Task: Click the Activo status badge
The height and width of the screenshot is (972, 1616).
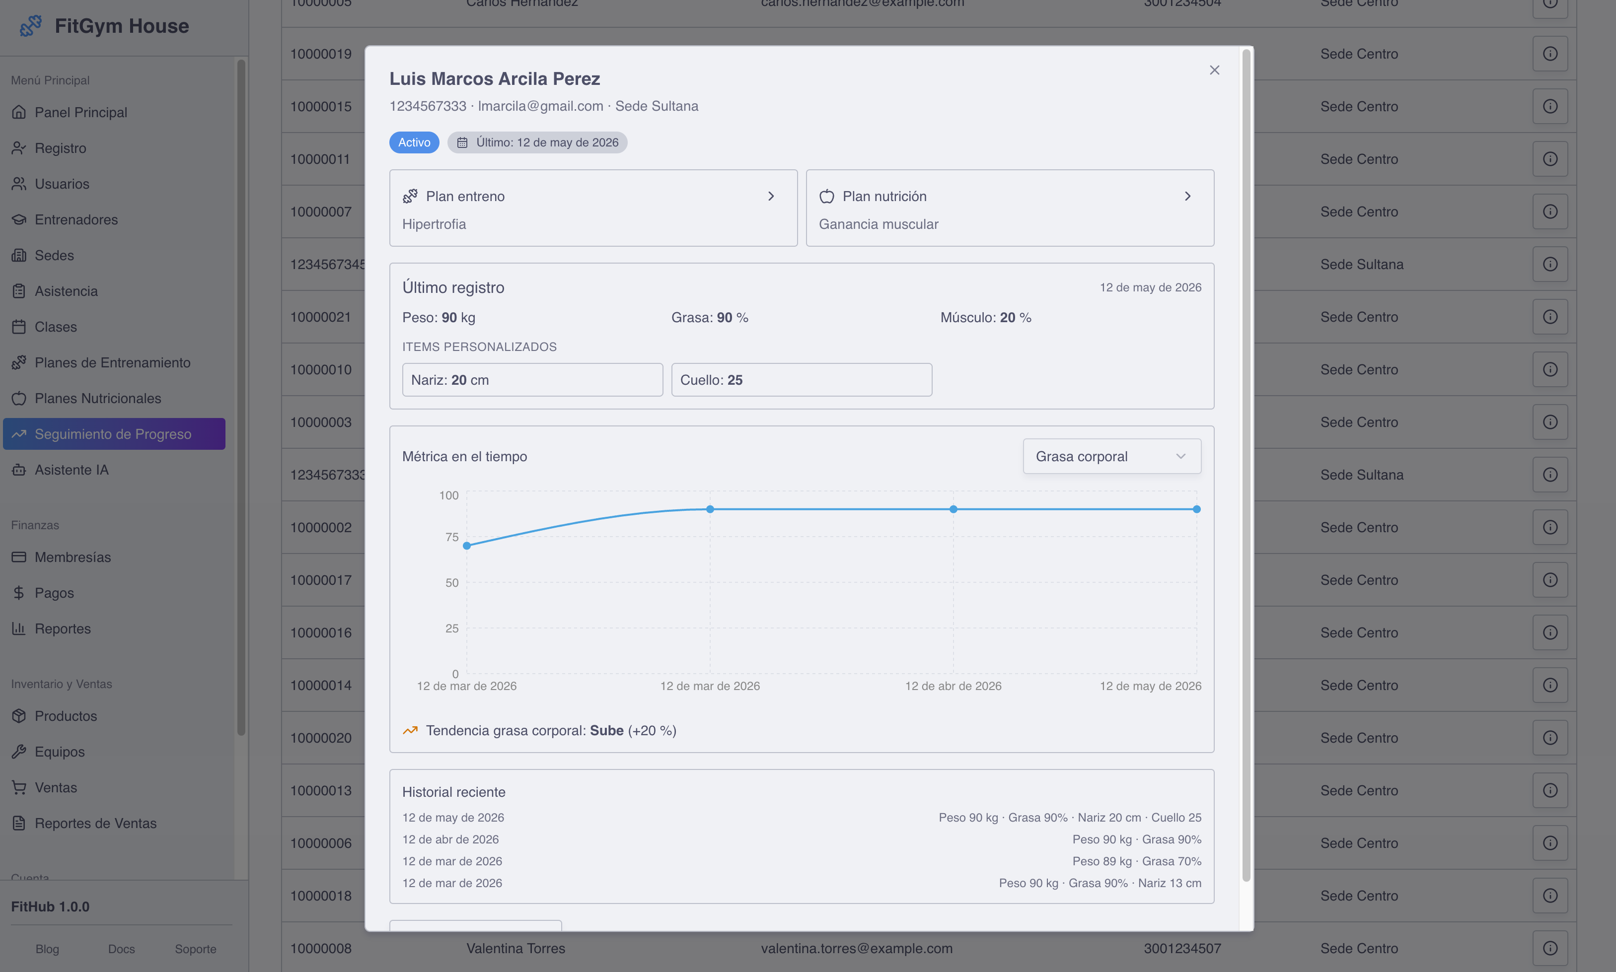Action: [x=413, y=142]
